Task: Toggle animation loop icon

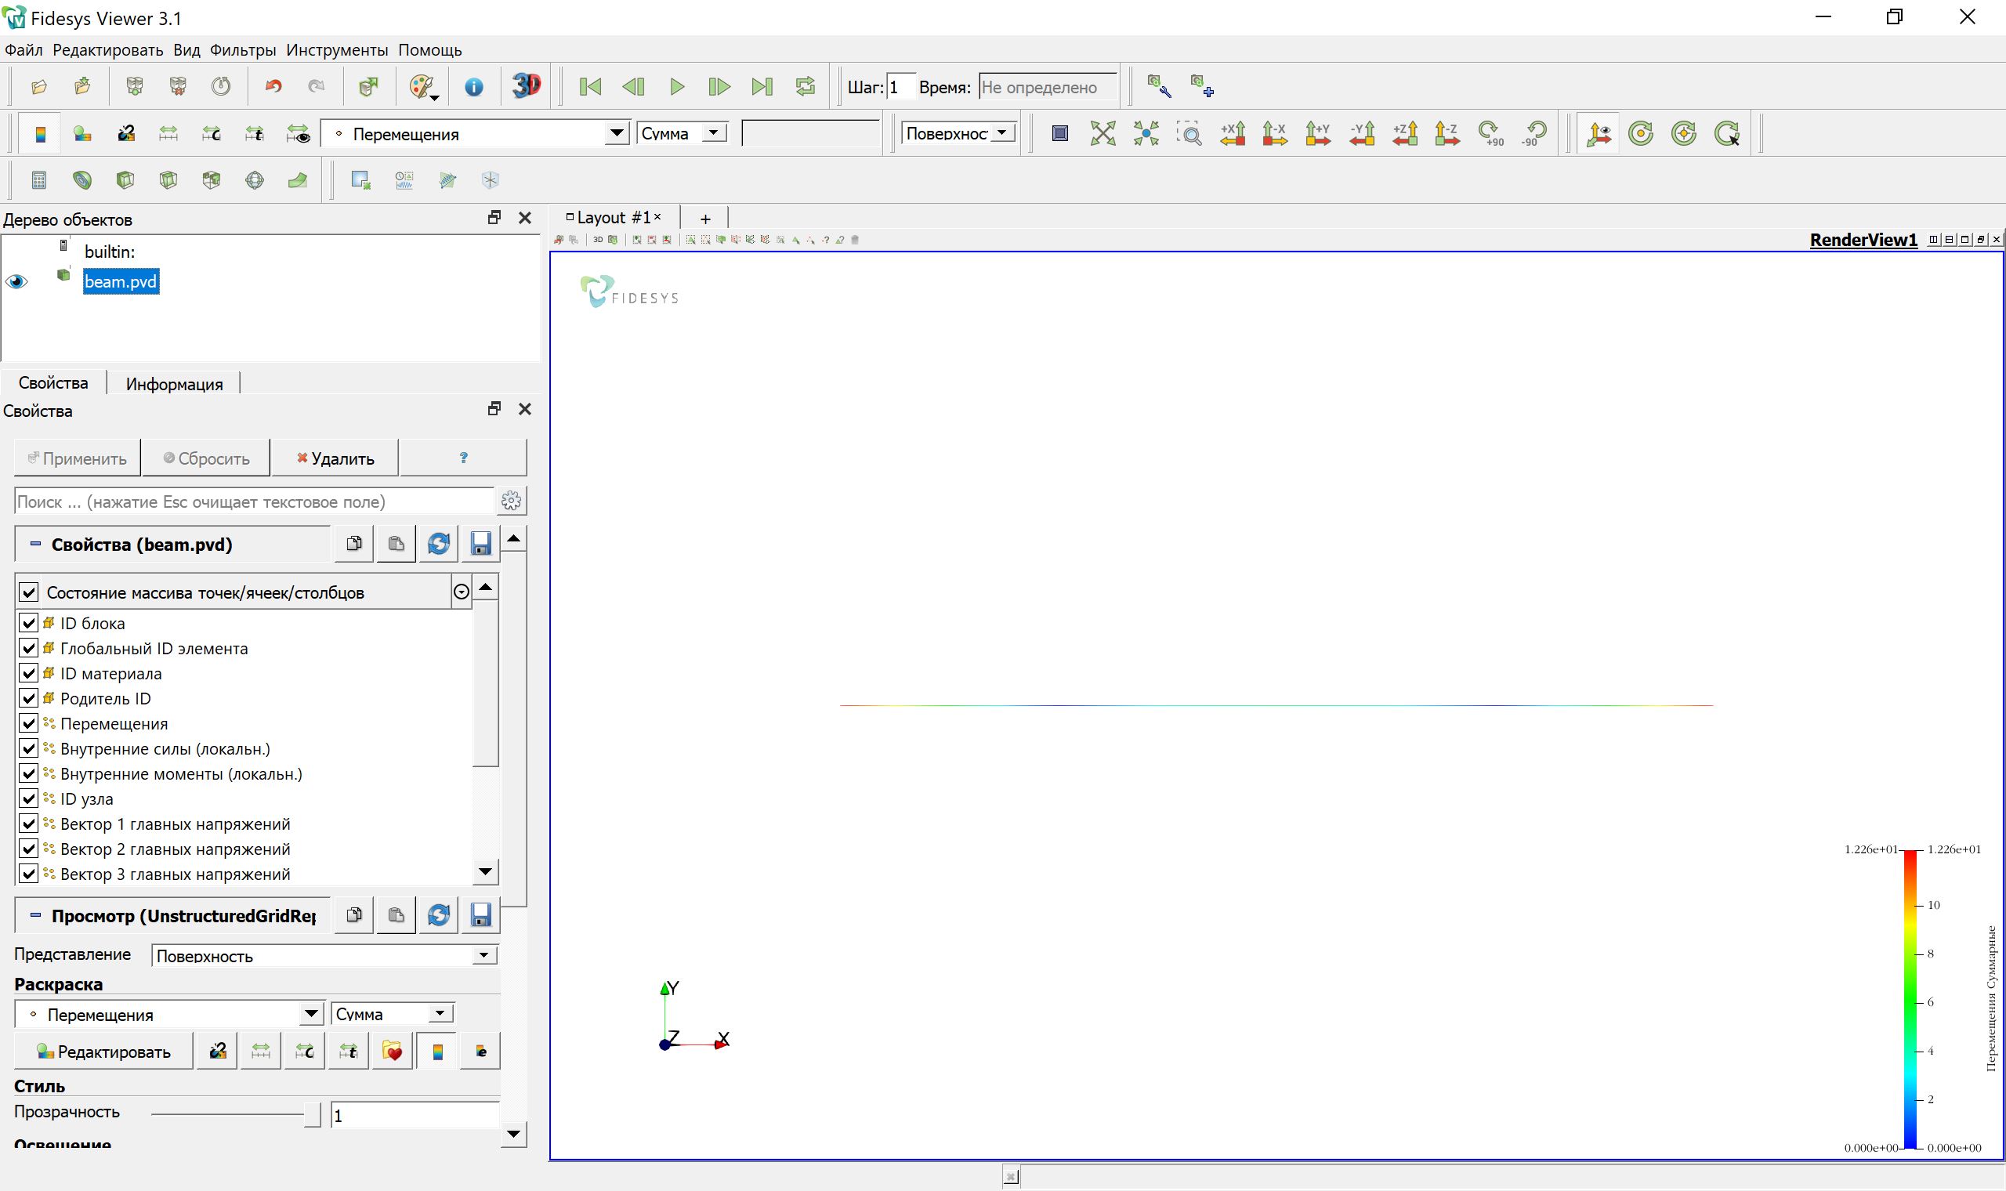Action: coord(806,86)
